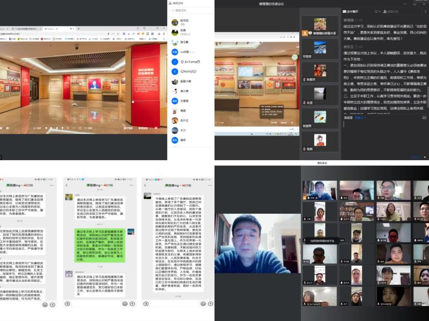The width and height of the screenshot is (429, 321).
Task: Toggle VR tour sound icon
Action: click(8, 128)
